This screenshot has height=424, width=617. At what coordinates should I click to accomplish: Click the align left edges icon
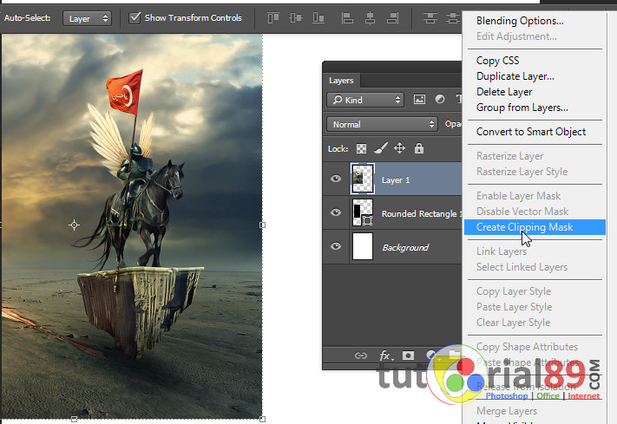tap(347, 18)
